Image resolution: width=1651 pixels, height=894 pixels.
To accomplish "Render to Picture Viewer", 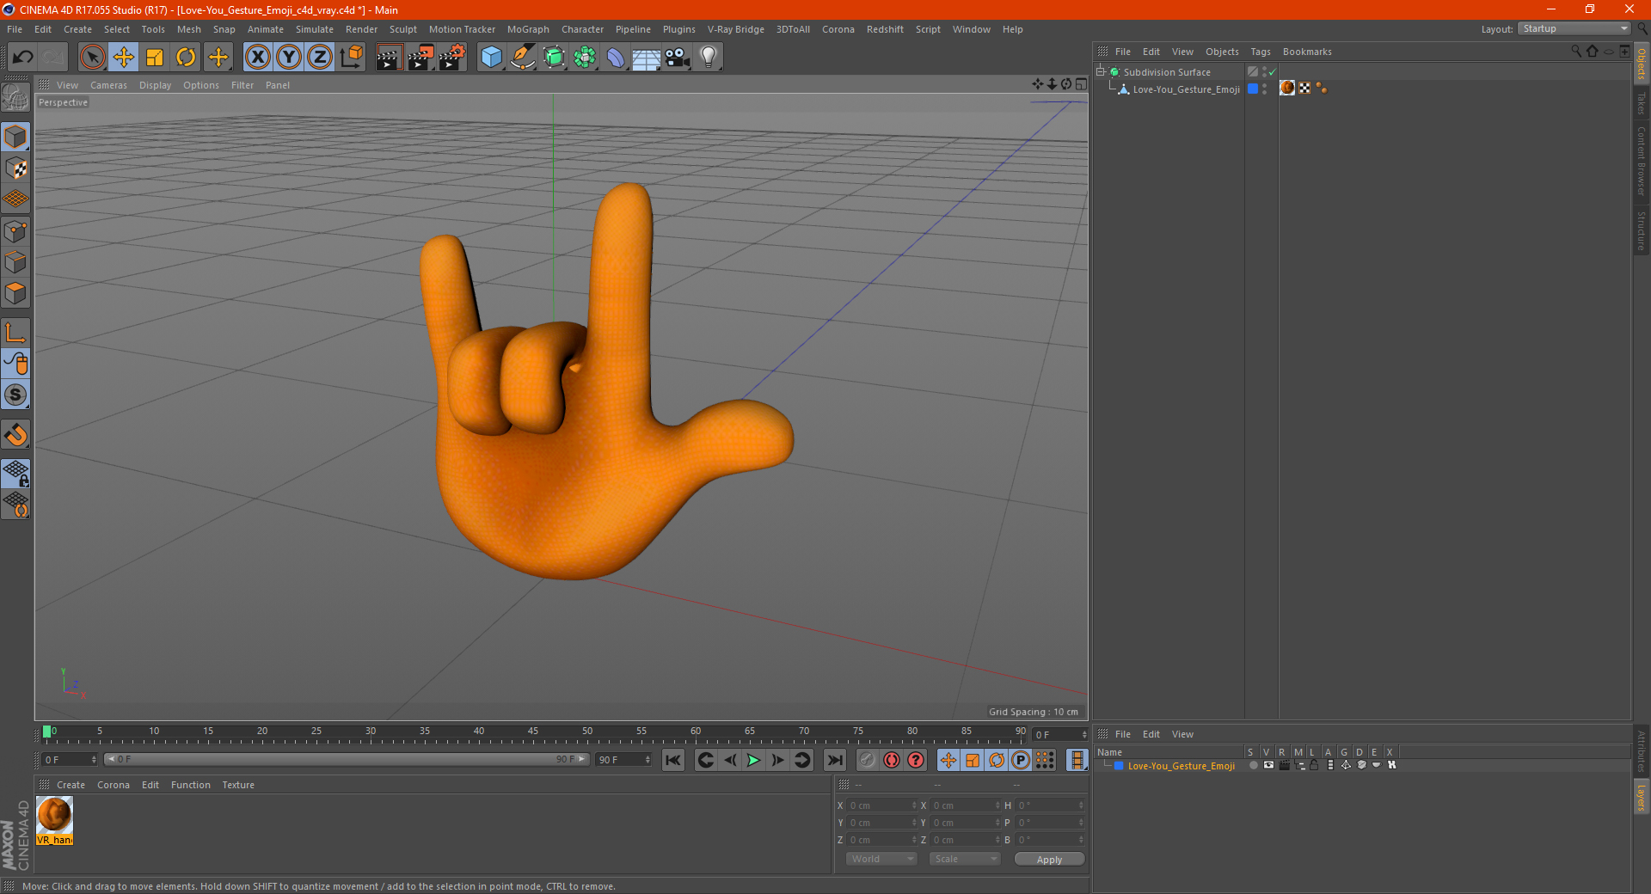I will coord(420,58).
